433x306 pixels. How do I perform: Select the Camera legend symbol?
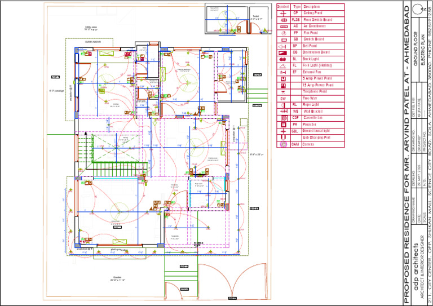coord(284,144)
